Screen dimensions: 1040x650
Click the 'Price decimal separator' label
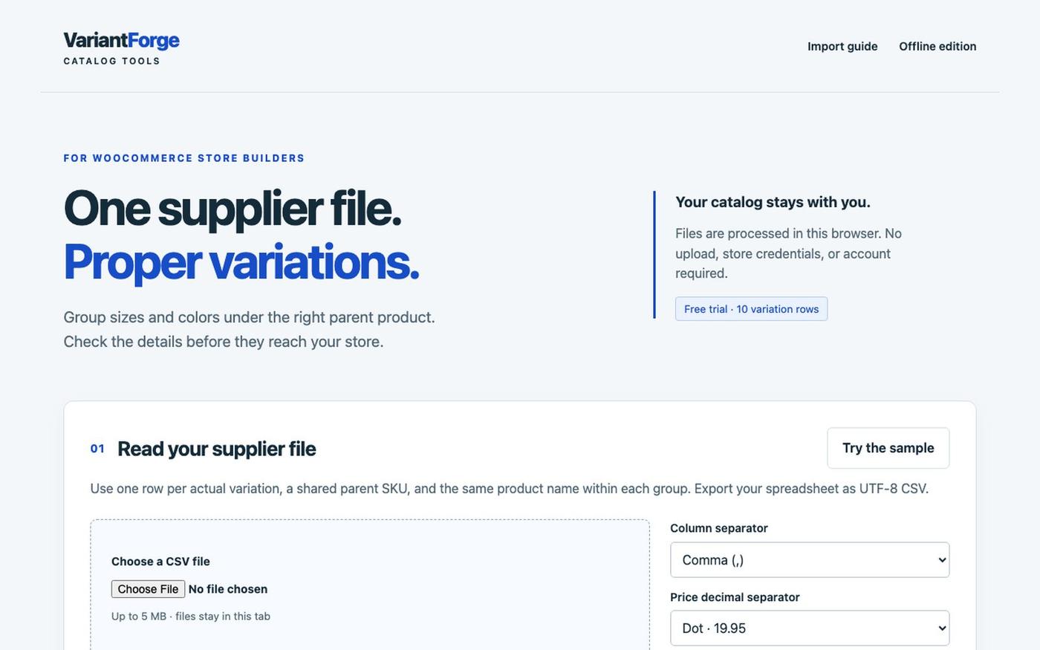[x=735, y=597]
